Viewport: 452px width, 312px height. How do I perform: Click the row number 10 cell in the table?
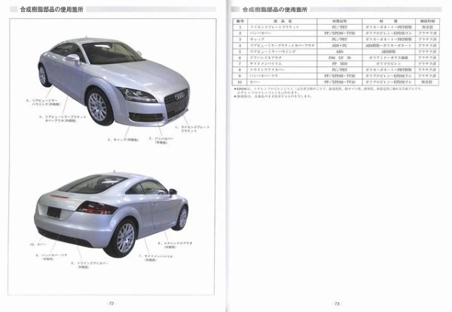240,82
